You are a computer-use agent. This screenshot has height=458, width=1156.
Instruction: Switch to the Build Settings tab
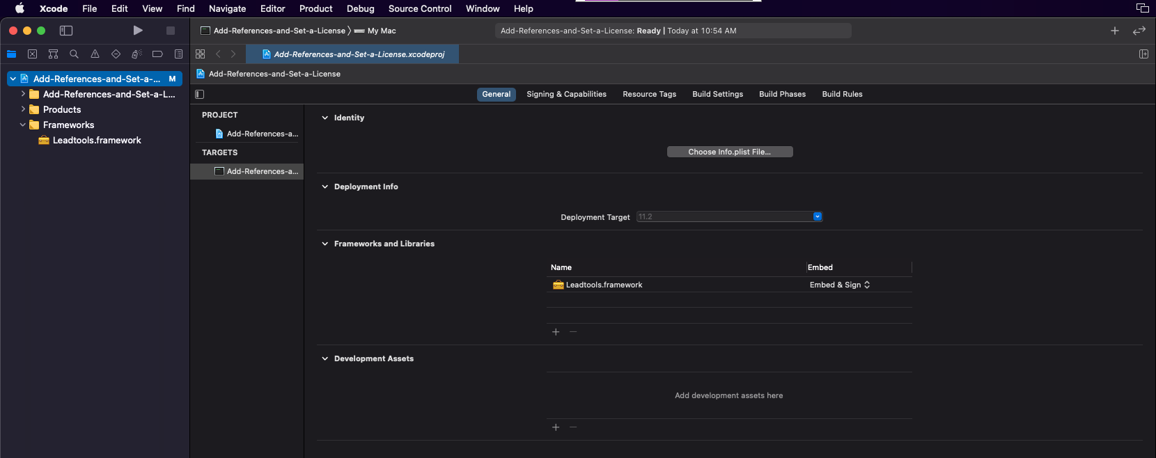tap(717, 95)
